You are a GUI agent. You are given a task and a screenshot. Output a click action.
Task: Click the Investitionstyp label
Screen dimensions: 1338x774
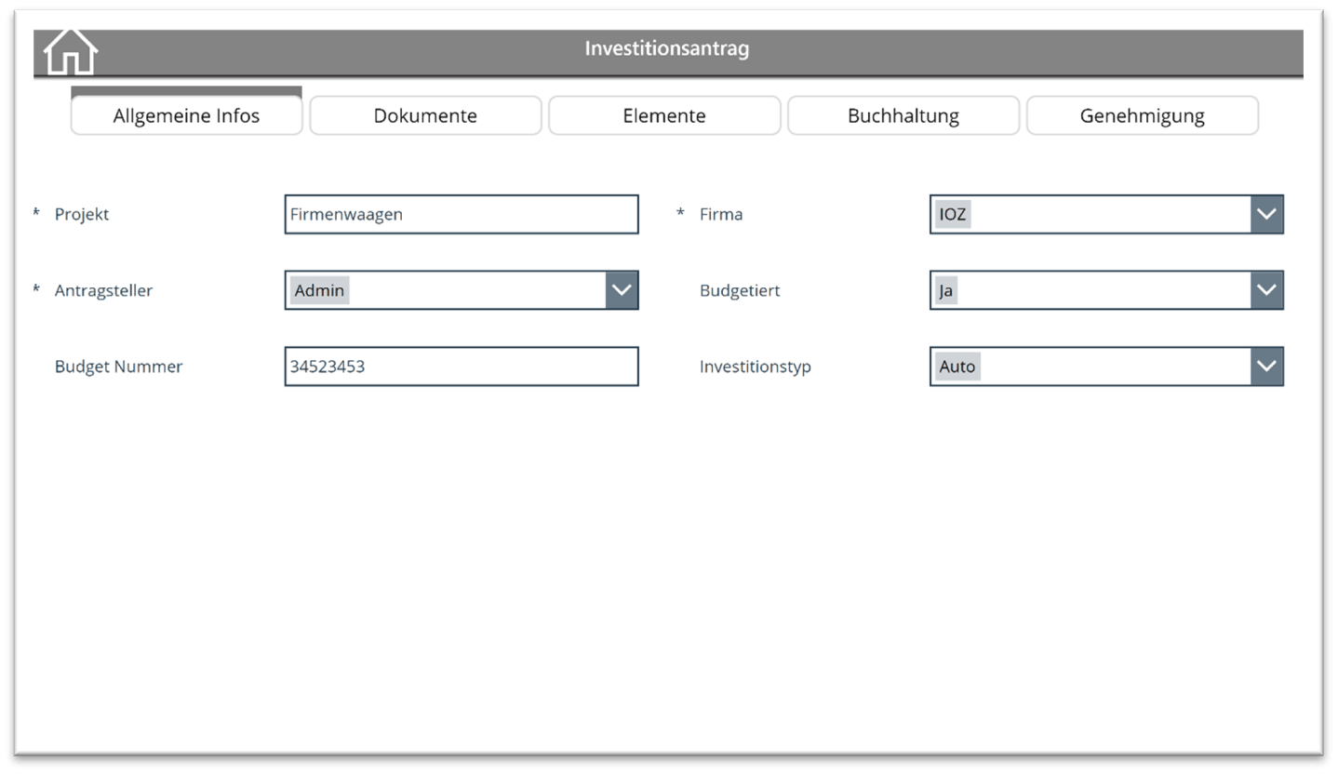coord(756,367)
